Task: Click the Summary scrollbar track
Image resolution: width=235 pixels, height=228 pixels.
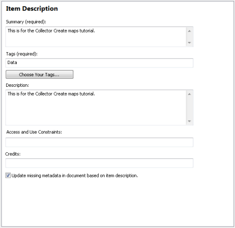Action: [189, 37]
